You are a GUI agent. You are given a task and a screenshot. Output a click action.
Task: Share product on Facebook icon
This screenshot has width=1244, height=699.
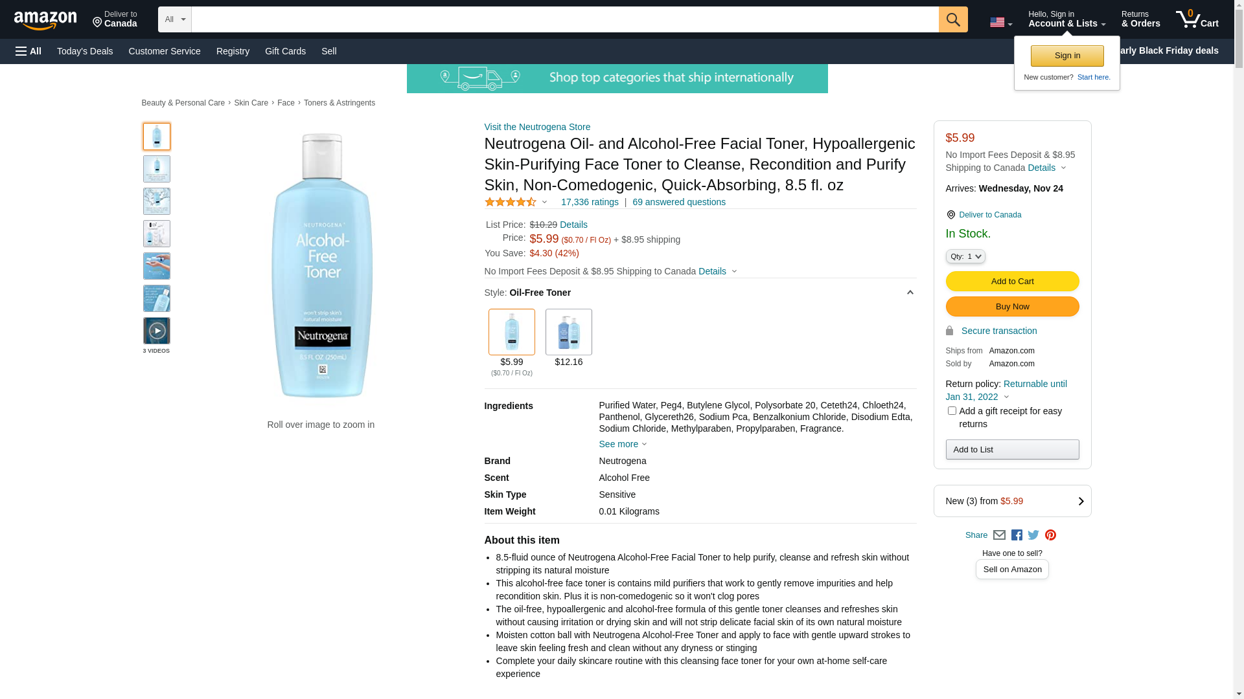coord(1017,535)
